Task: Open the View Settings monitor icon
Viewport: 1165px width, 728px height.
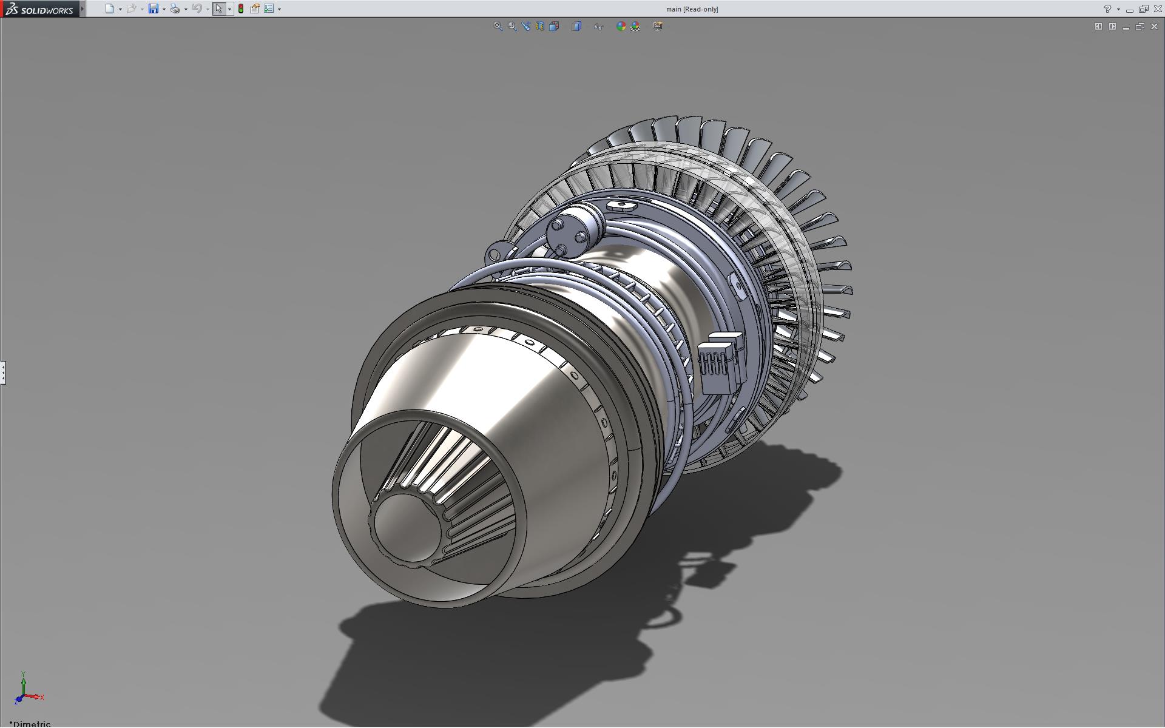Action: point(658,26)
